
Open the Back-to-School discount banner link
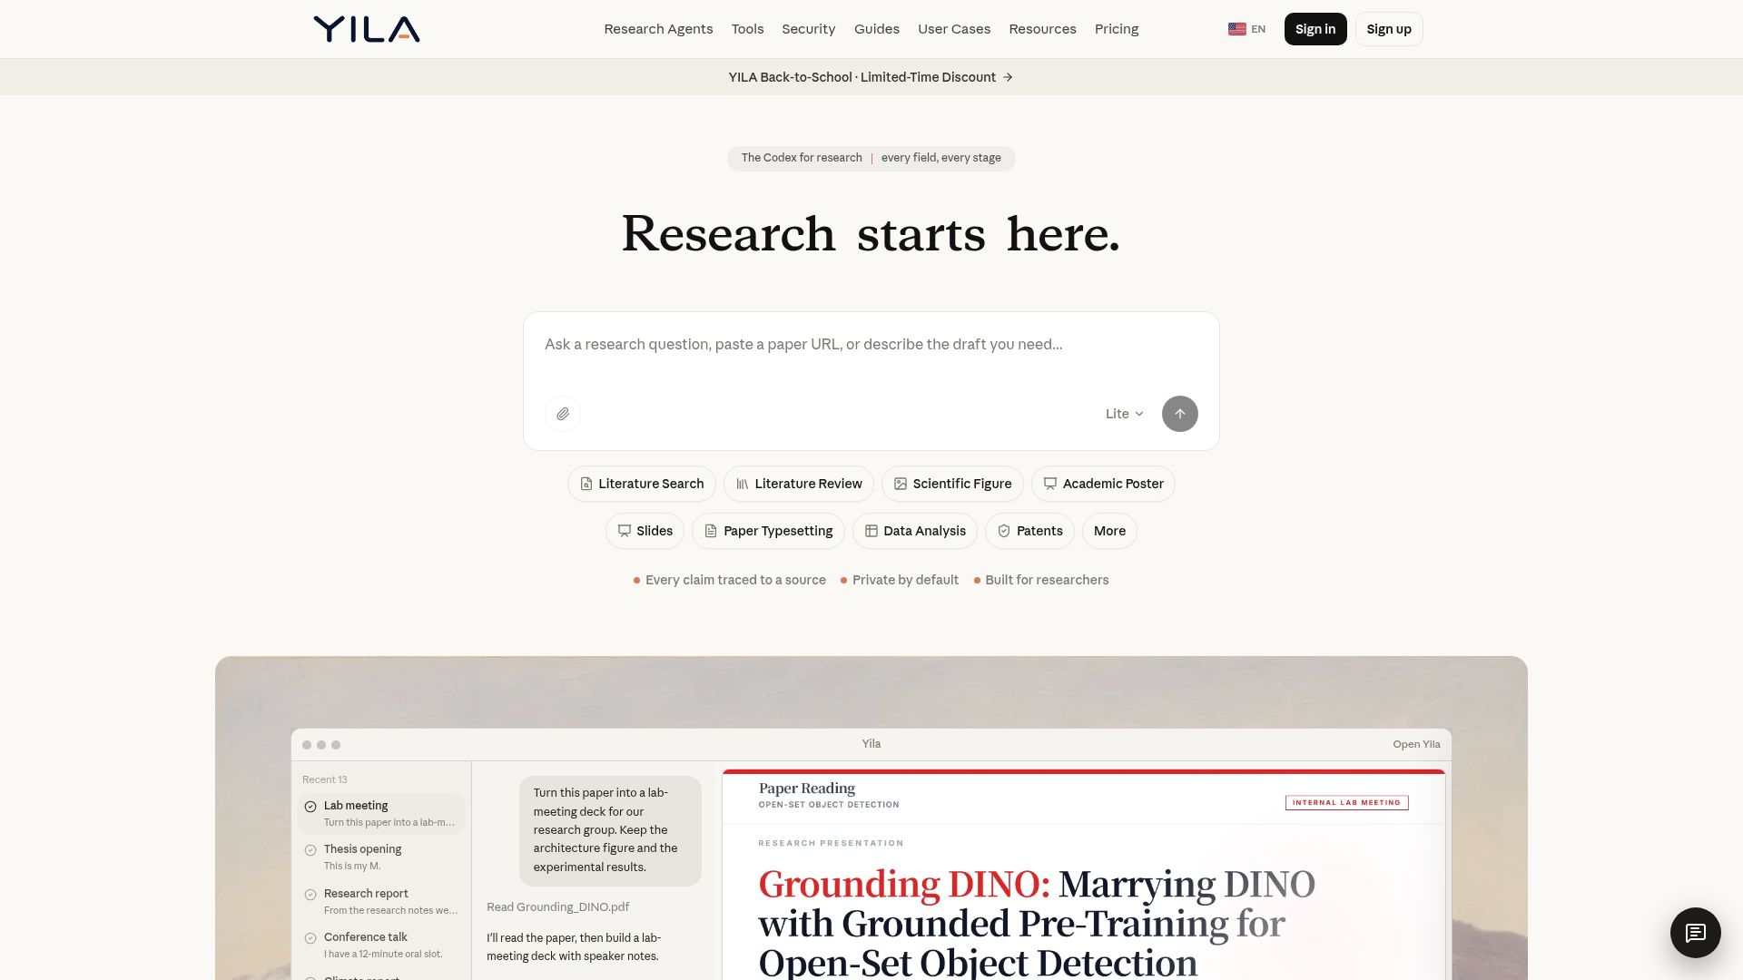[871, 77]
